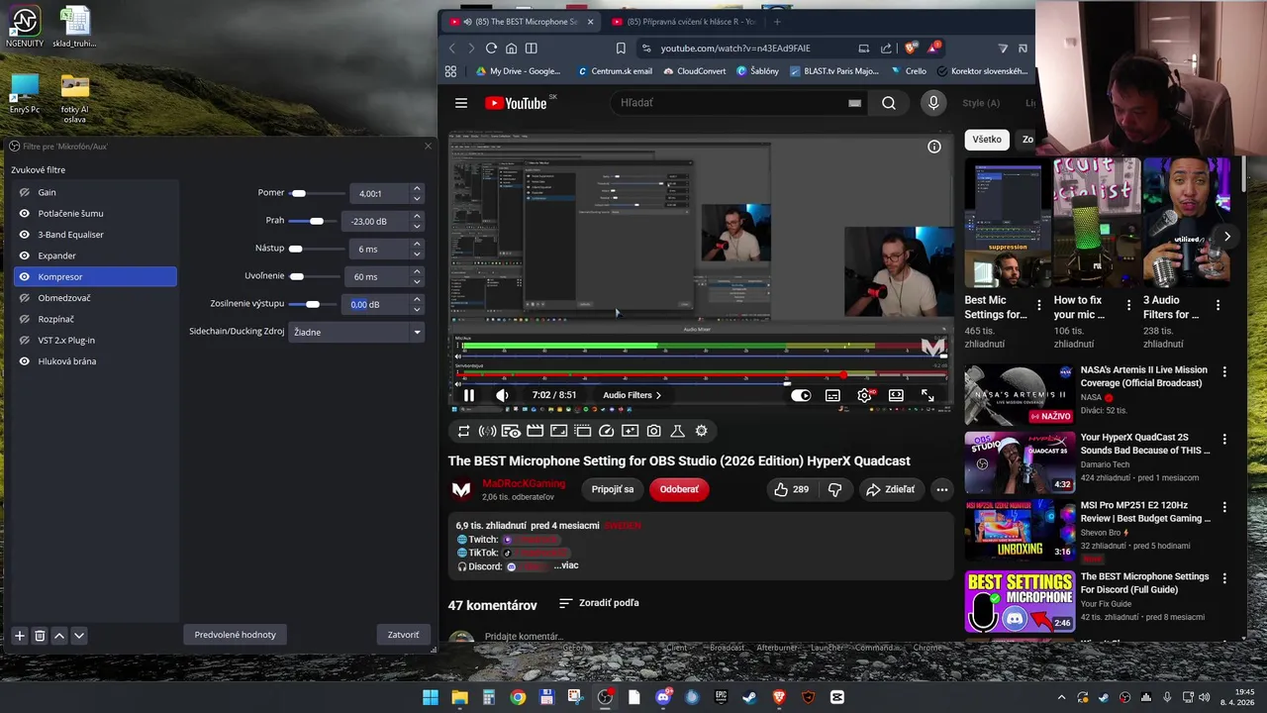Image resolution: width=1267 pixels, height=713 pixels.
Task: Toggle visibility of Kompresor filter
Action: [x=25, y=277]
